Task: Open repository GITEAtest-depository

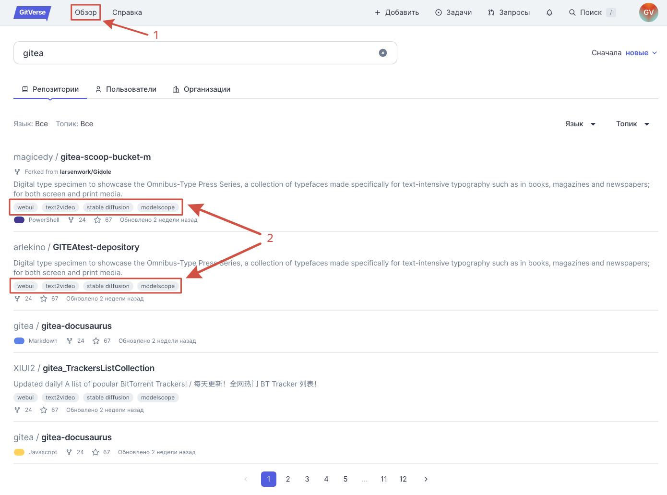Action: [96, 247]
